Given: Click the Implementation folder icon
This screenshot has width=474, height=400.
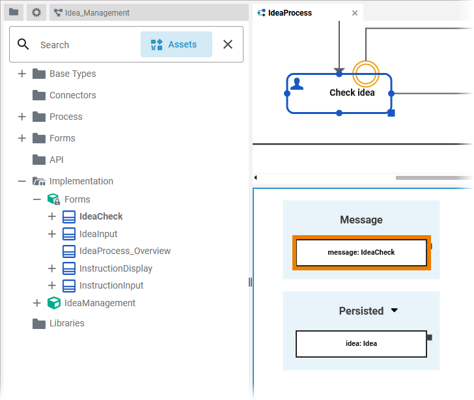Looking at the screenshot, I should point(39,181).
